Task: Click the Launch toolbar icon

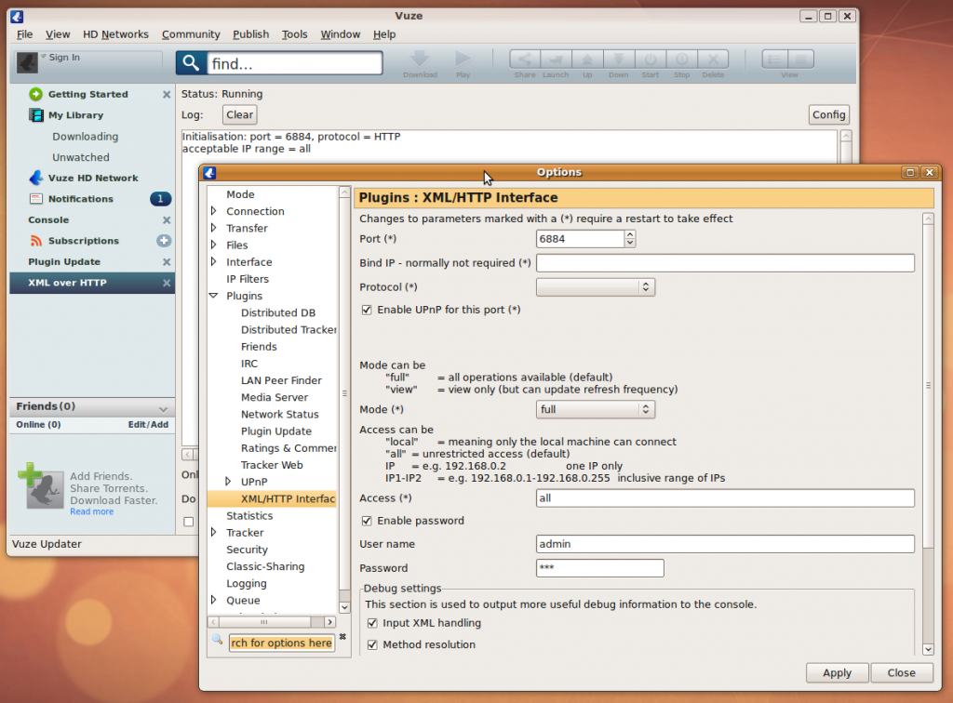Action: pos(556,60)
